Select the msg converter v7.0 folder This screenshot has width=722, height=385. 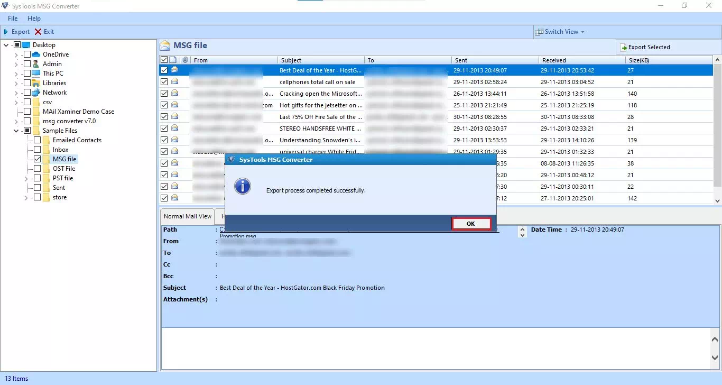(69, 121)
